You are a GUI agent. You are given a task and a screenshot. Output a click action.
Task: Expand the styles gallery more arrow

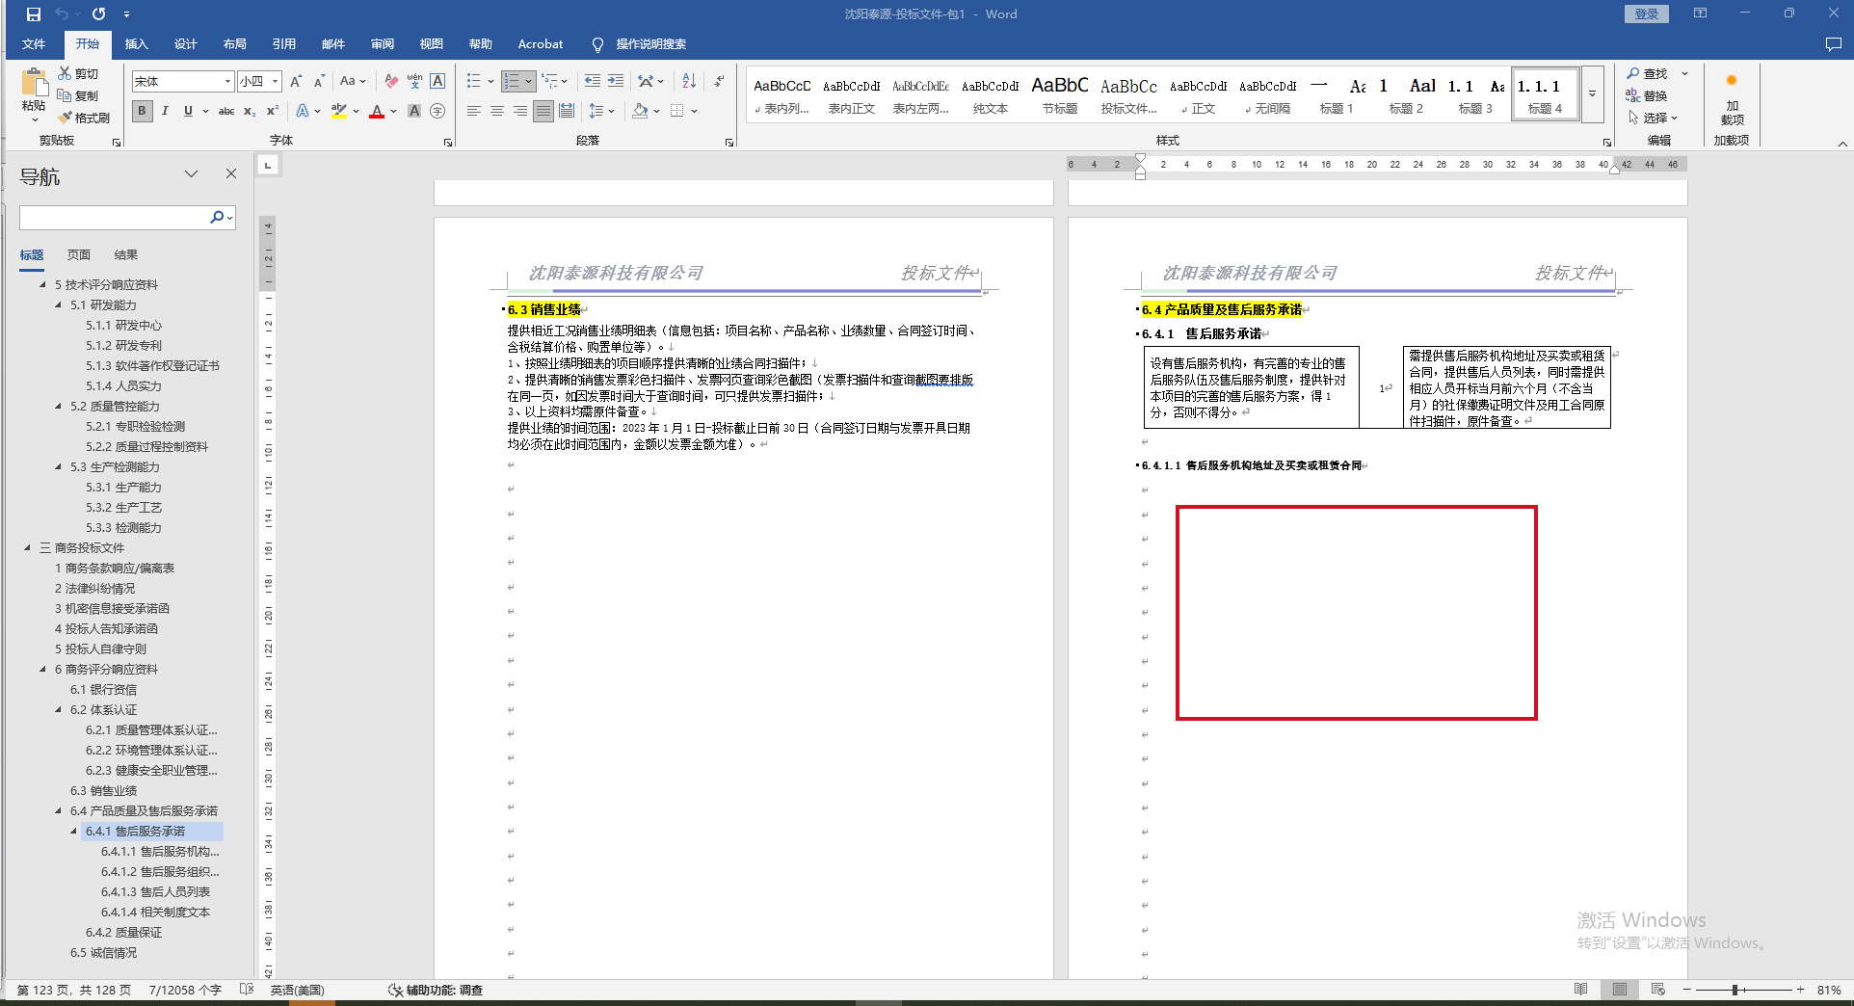(x=1593, y=93)
